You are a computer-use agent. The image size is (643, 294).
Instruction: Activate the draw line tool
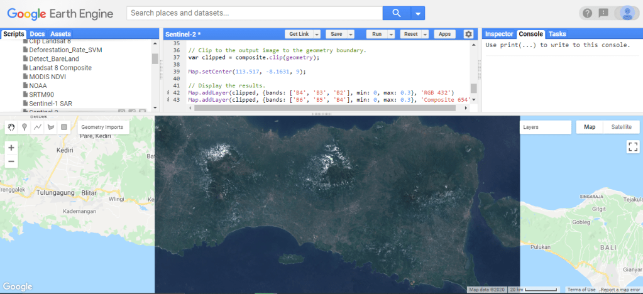(x=38, y=127)
